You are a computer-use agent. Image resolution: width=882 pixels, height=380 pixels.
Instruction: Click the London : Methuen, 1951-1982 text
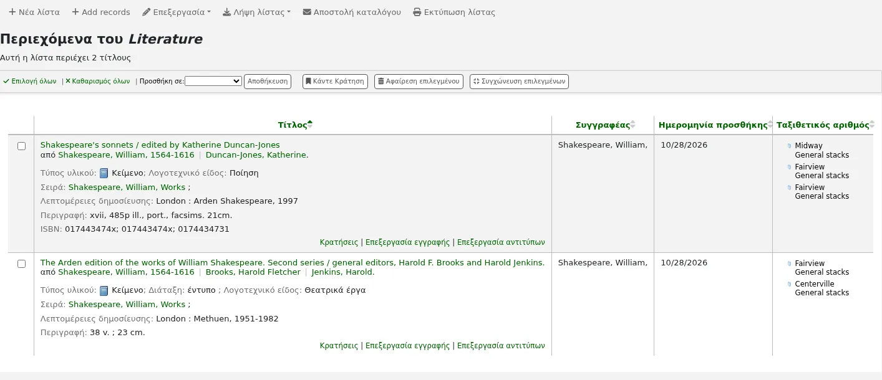tap(217, 318)
